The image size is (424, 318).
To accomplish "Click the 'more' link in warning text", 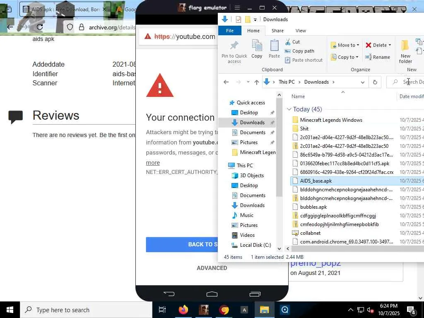I will click(153, 163).
